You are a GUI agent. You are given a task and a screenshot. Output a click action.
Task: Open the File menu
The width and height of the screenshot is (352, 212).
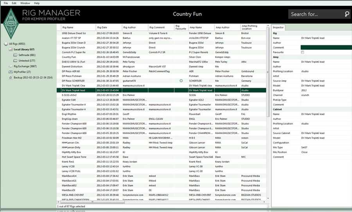tap(6, 3)
